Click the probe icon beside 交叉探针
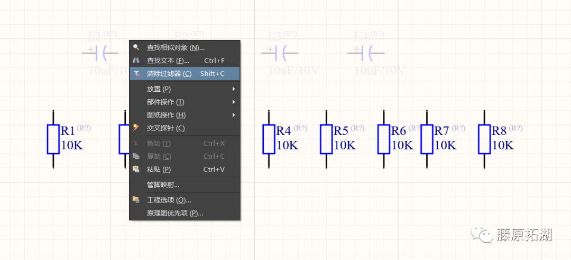 pyautogui.click(x=136, y=128)
